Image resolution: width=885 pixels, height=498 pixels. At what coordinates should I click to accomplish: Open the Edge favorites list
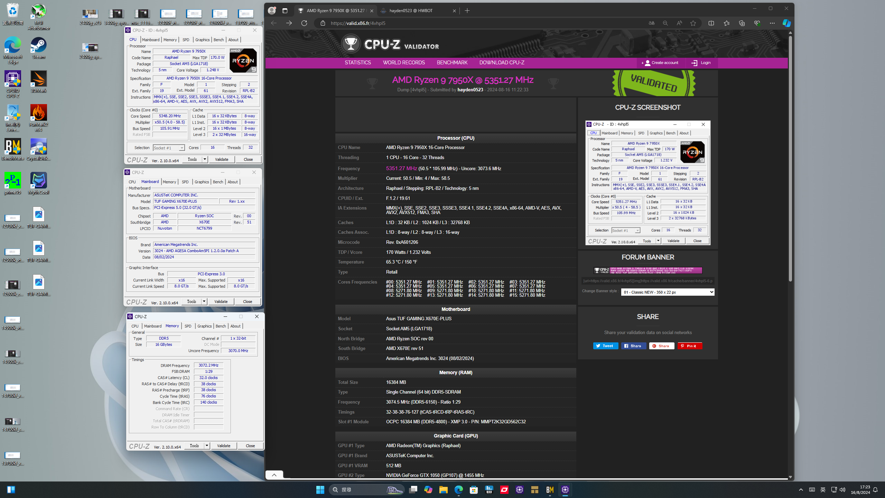pos(726,23)
